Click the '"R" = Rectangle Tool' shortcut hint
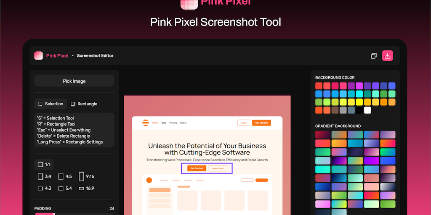Viewport: 431px width, 215px height. point(56,124)
